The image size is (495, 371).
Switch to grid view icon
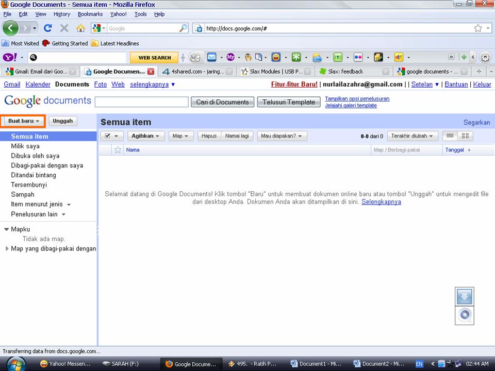tap(465, 136)
